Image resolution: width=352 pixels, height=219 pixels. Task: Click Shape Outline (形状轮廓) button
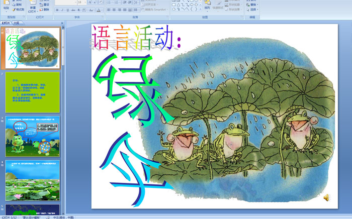(232, 5)
